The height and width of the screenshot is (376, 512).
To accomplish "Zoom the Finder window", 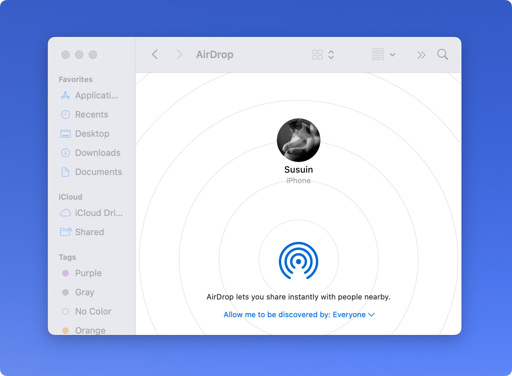I will pyautogui.click(x=93, y=55).
